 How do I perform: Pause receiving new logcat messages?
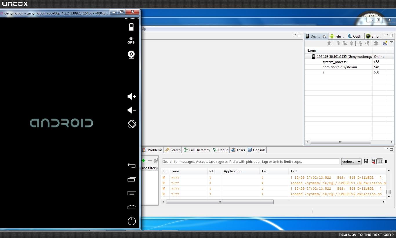point(386,161)
